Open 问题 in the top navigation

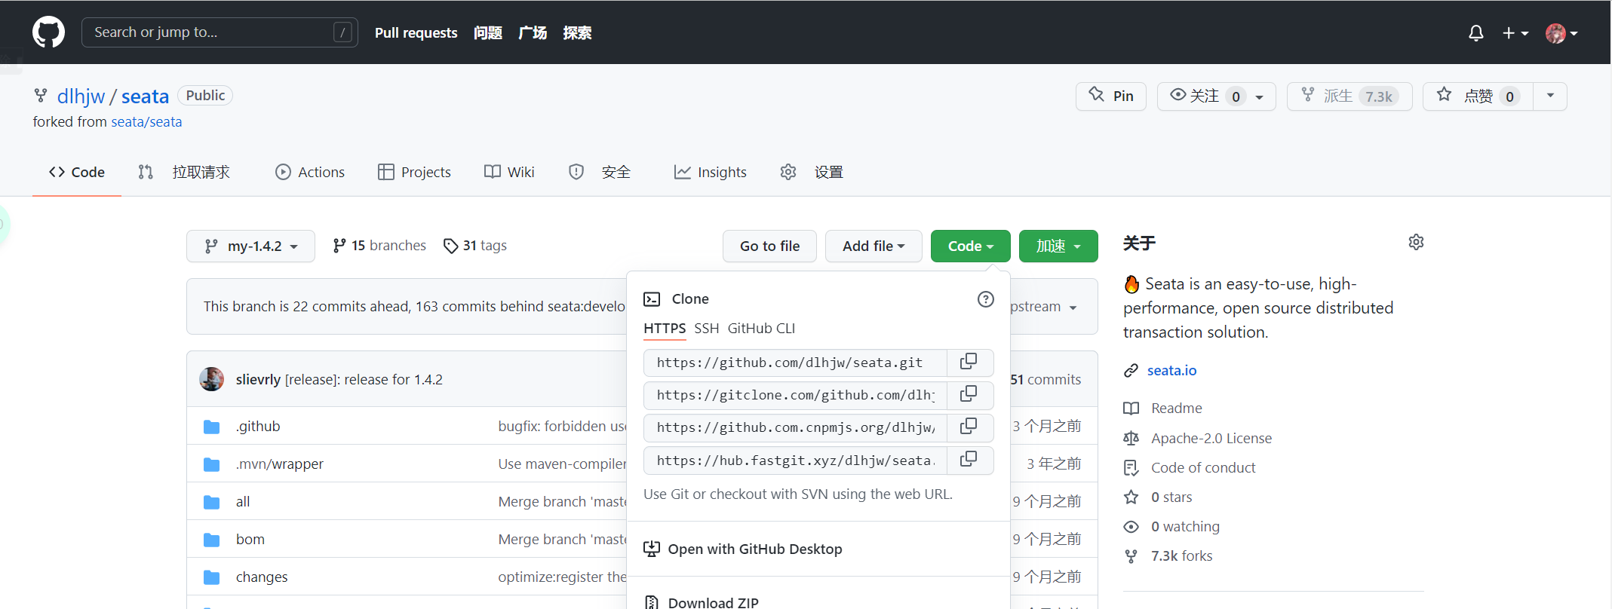point(488,33)
